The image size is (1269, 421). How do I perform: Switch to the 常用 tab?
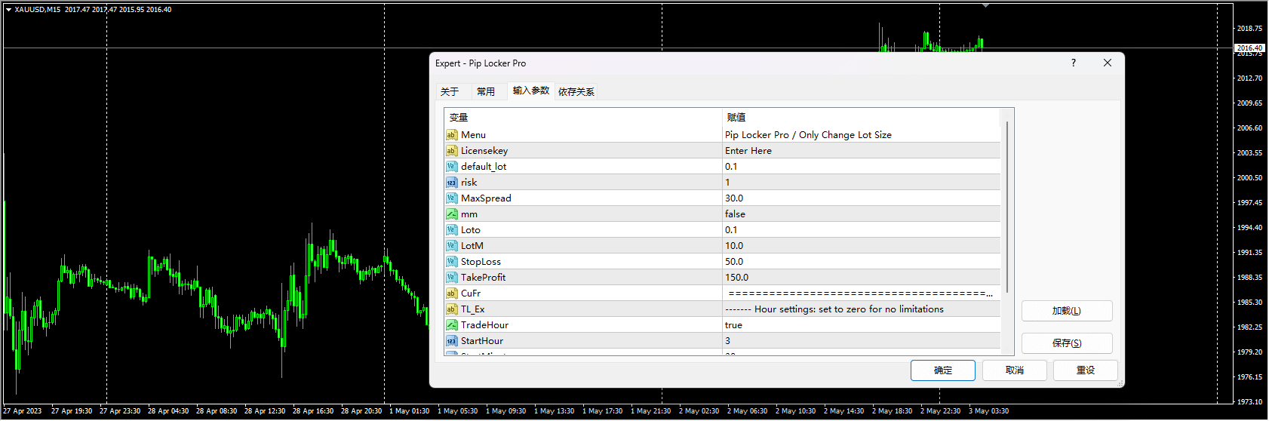click(x=486, y=92)
